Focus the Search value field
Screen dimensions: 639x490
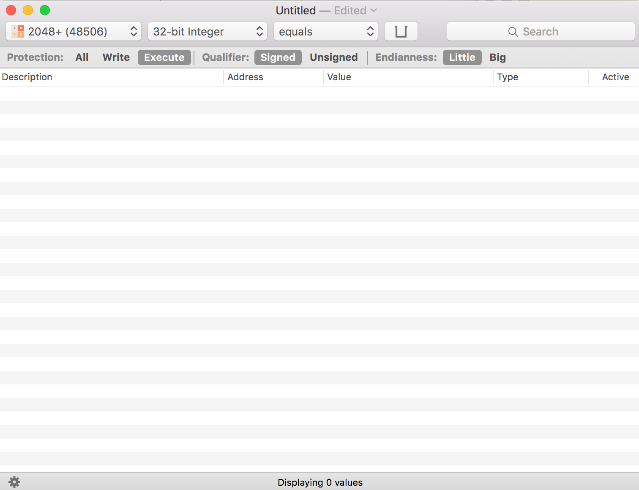click(541, 32)
